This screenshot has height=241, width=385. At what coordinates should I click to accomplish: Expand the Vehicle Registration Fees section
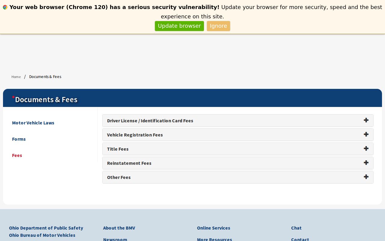[238, 135]
